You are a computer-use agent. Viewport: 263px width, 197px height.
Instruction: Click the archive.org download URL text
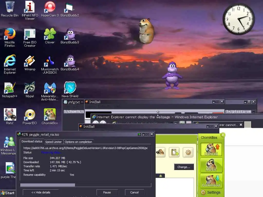coord(85,148)
